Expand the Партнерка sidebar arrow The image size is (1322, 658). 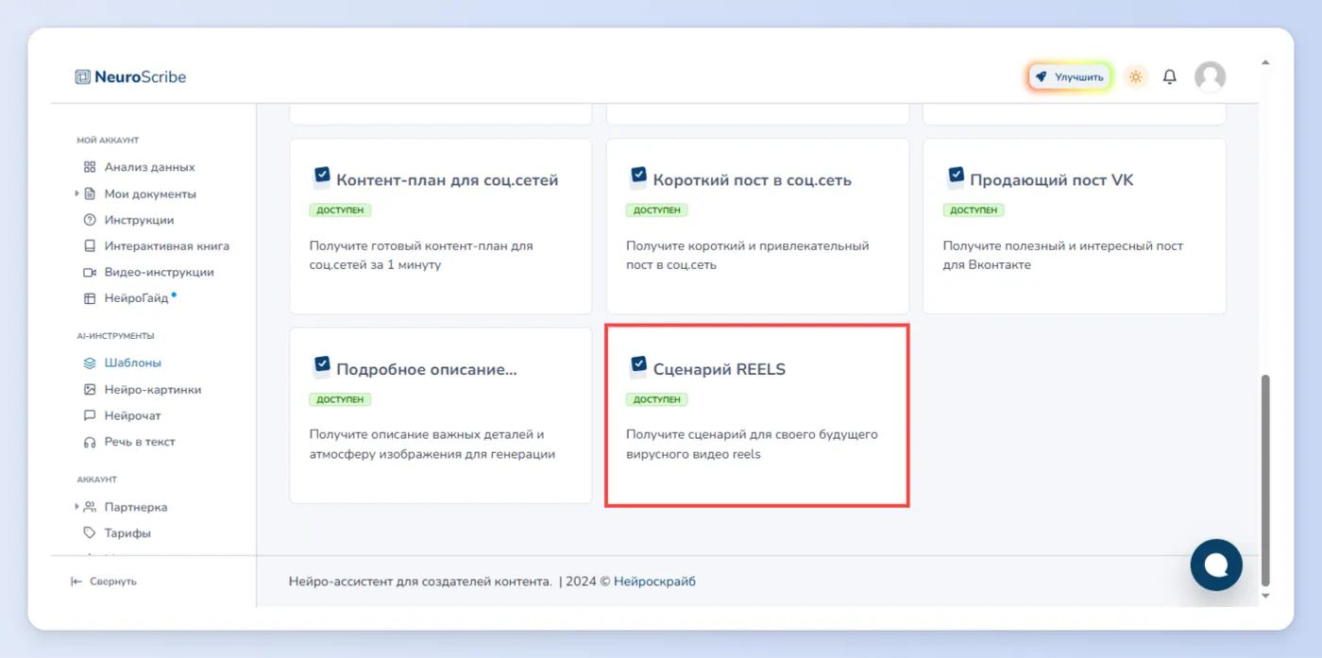click(x=76, y=507)
